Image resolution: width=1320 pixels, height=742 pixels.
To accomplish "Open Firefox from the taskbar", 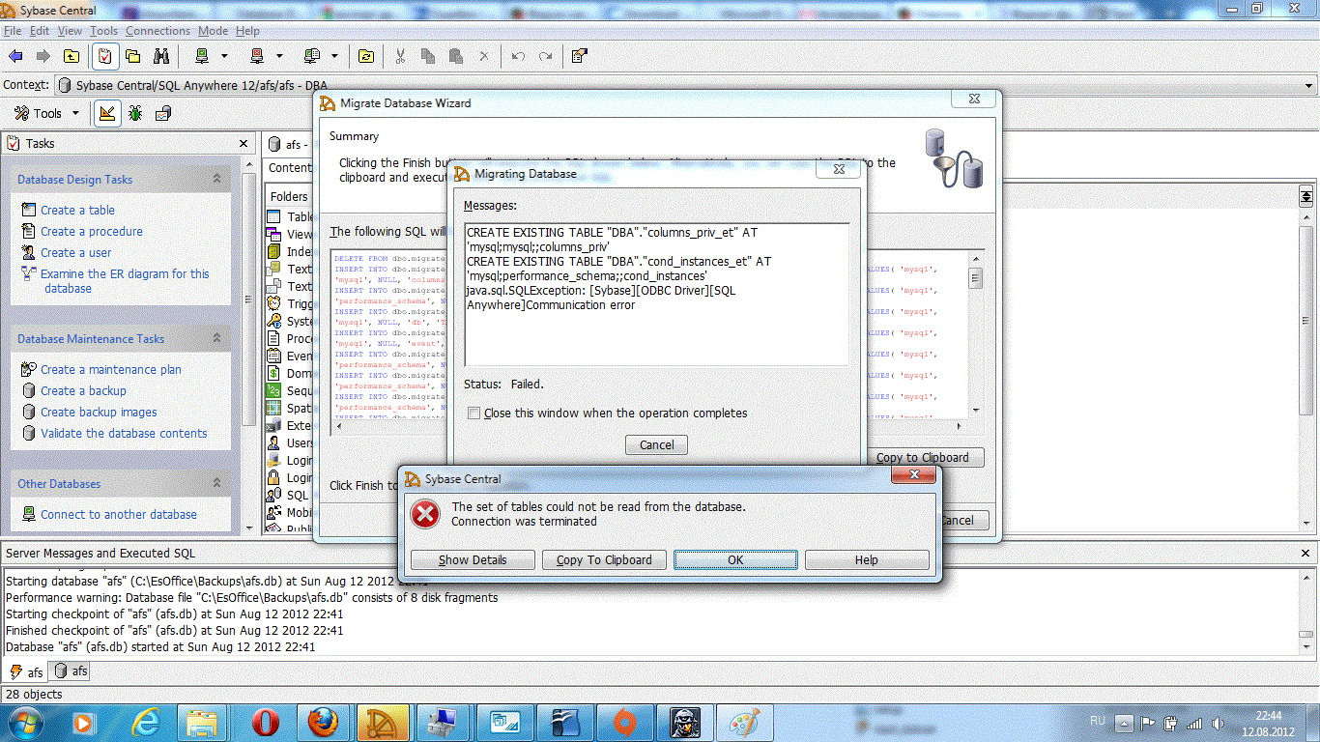I will click(324, 722).
